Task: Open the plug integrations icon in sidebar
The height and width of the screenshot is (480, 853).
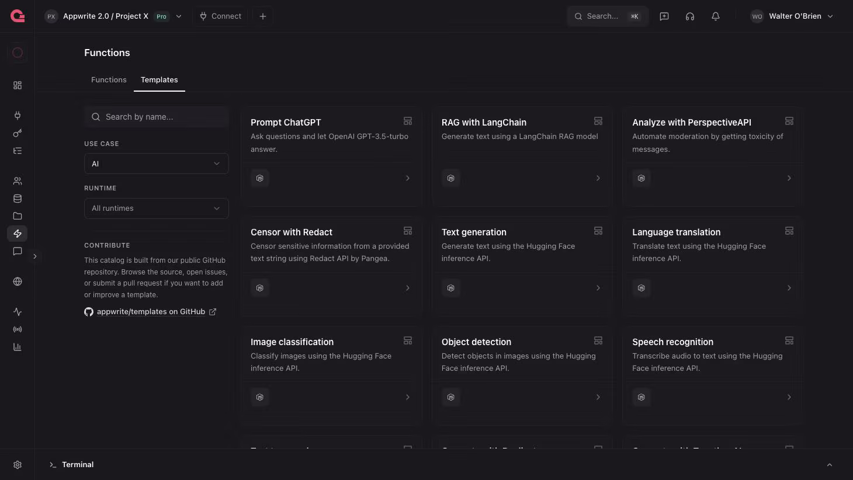Action: pyautogui.click(x=18, y=116)
